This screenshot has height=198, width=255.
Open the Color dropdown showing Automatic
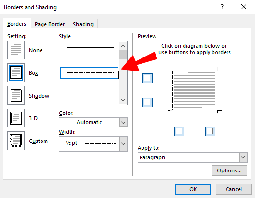click(x=93, y=122)
